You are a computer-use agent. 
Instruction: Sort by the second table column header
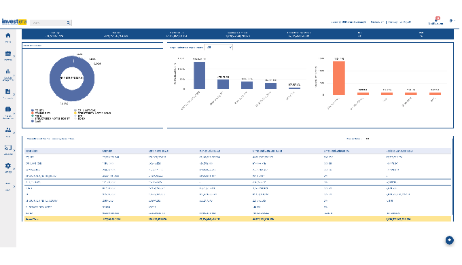107,151
